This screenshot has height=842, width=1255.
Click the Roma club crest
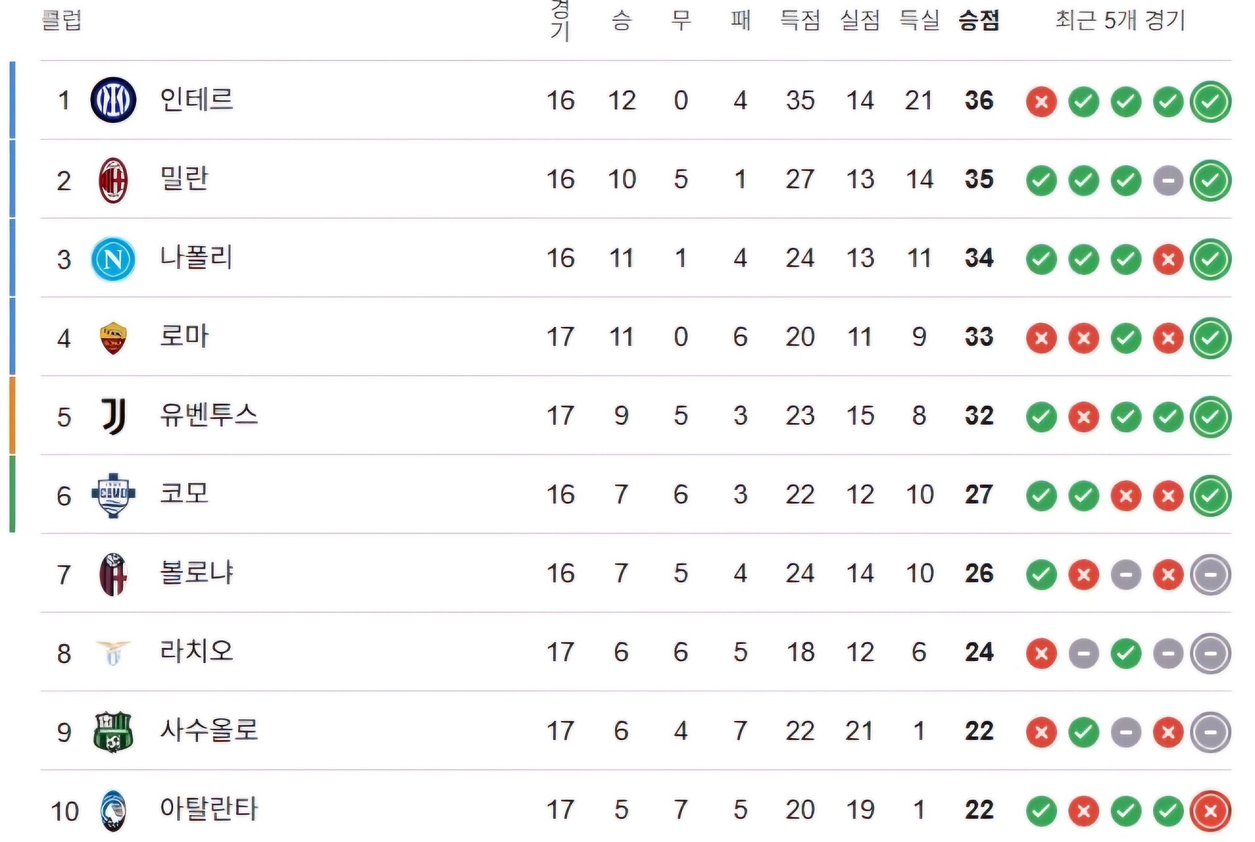point(113,338)
